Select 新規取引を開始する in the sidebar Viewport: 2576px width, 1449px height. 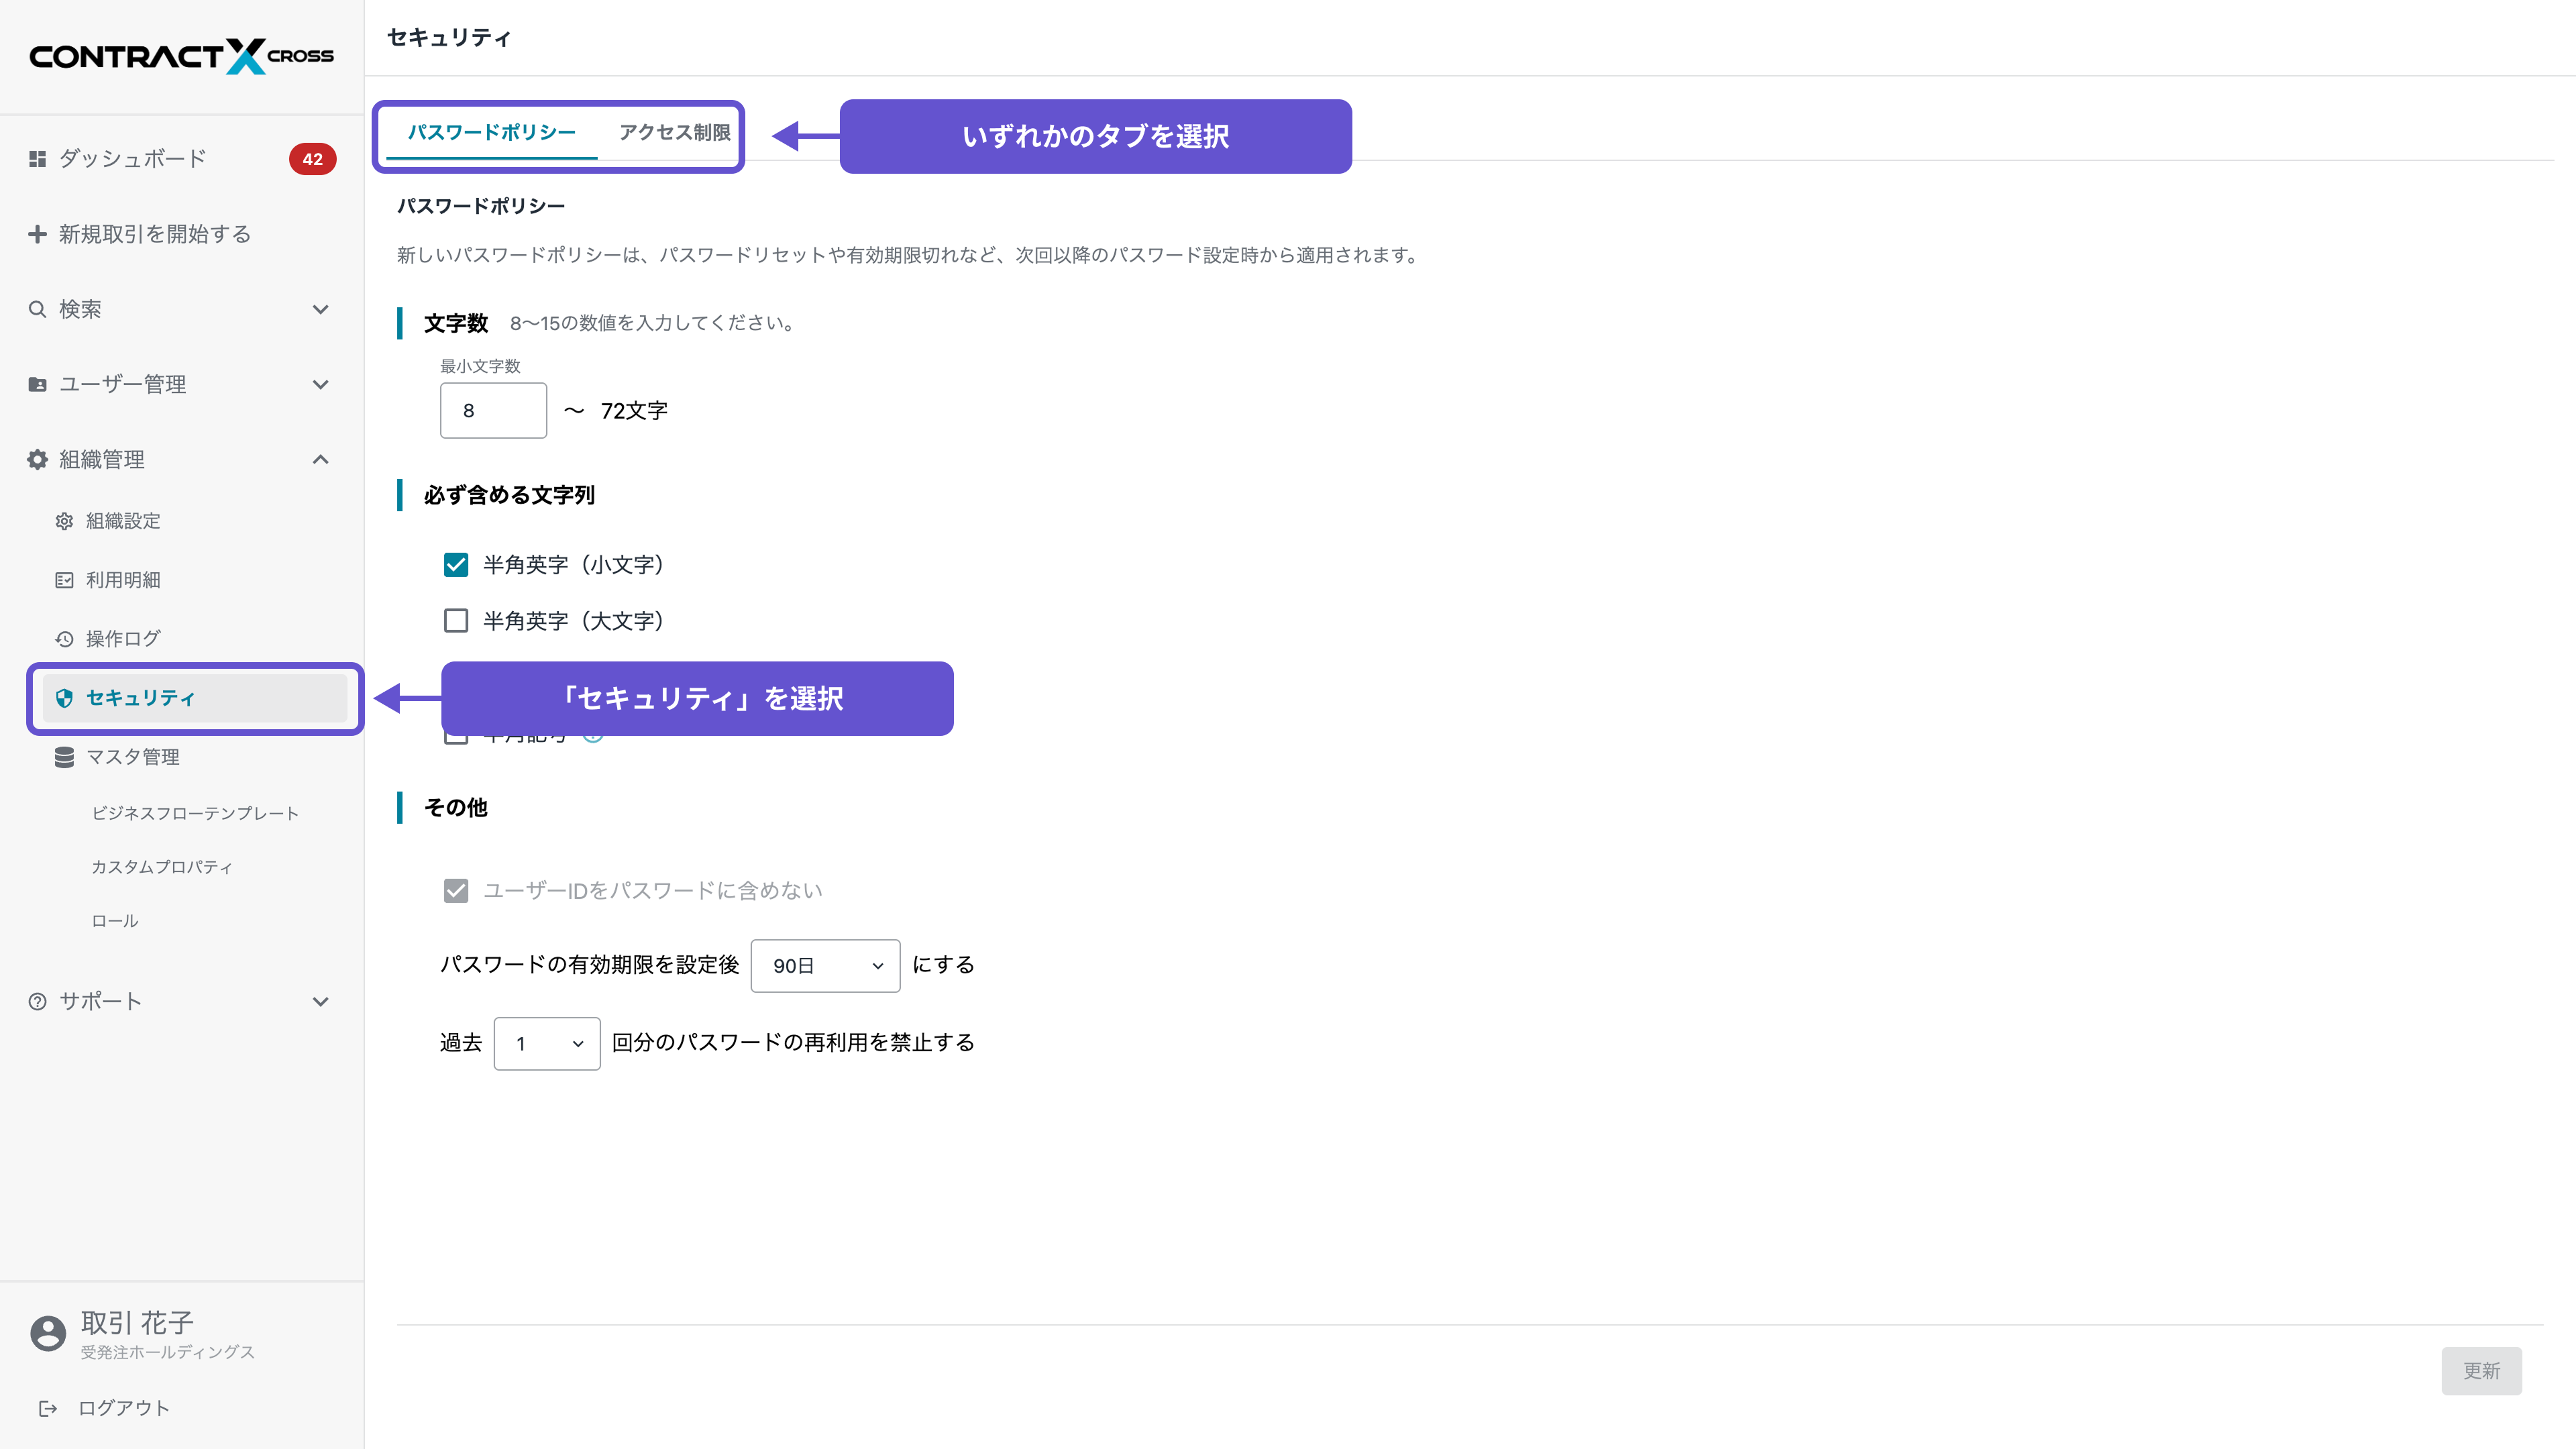click(x=152, y=233)
